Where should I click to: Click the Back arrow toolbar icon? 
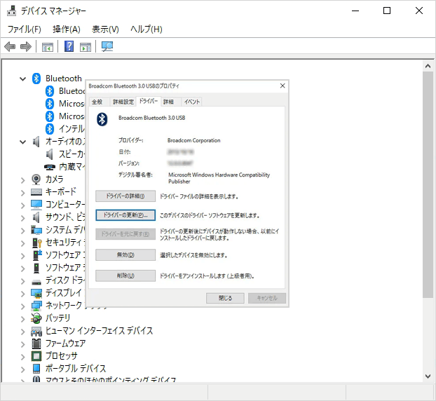coord(10,46)
